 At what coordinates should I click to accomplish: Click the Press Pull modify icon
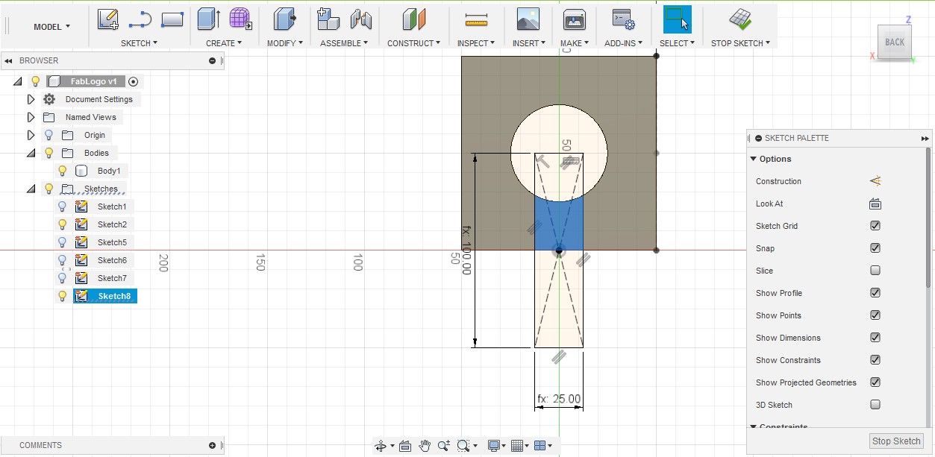284,19
